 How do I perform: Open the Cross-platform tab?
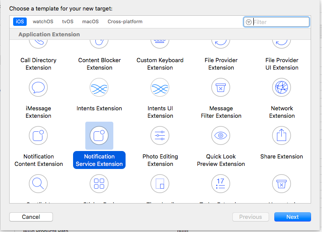[125, 21]
